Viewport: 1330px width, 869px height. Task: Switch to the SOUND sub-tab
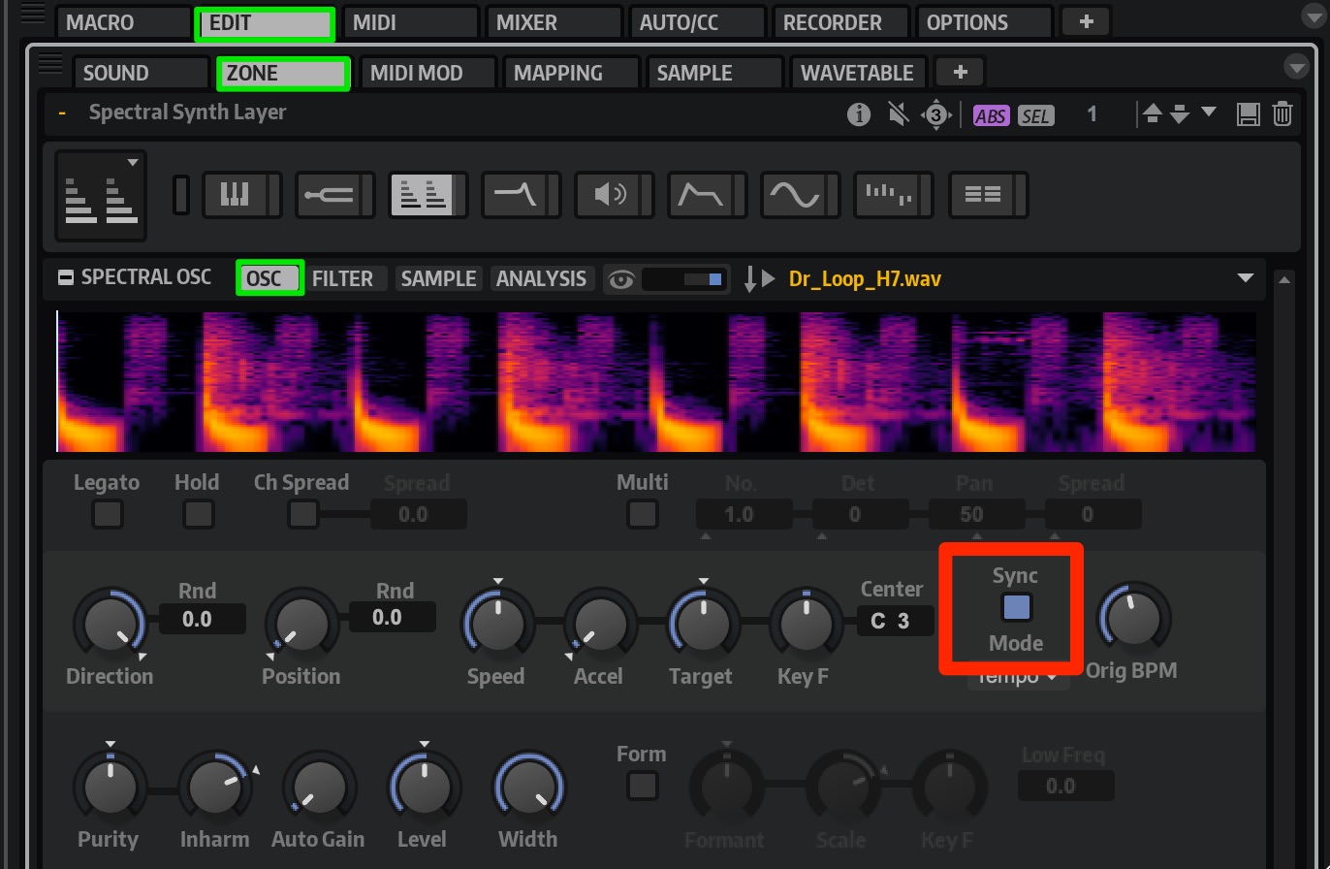click(142, 73)
